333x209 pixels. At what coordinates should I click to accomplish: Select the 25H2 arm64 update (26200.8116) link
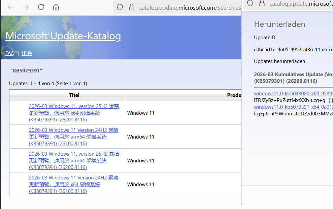coord(73,161)
